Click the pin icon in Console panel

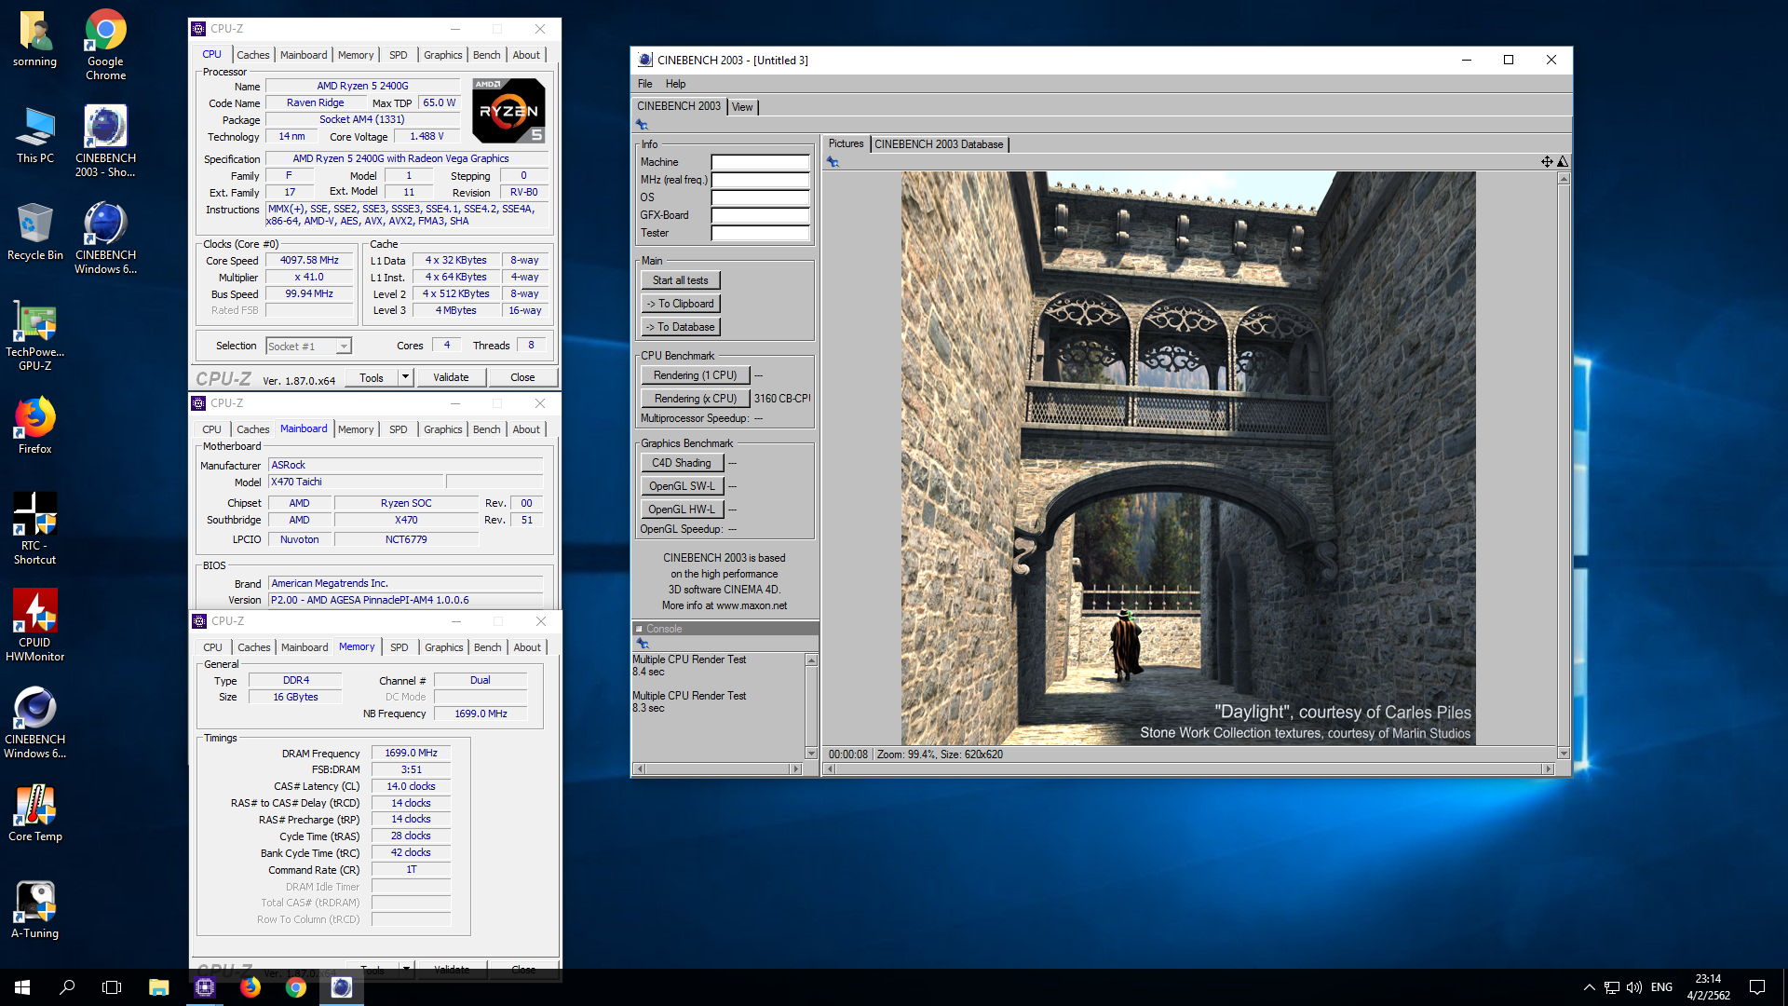click(x=642, y=643)
